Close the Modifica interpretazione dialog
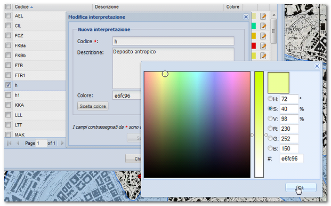 coord(246,17)
